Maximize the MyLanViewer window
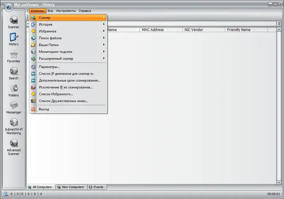This screenshot has width=284, height=199. (x=275, y=4)
